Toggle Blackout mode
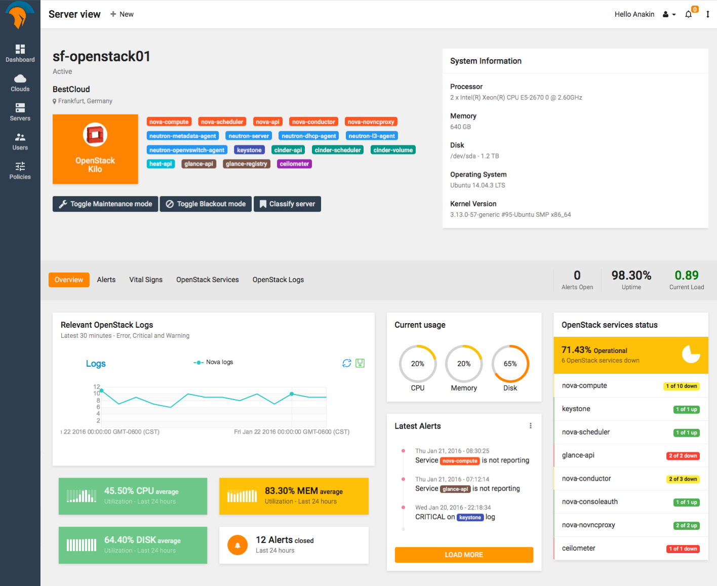The width and height of the screenshot is (717, 586). click(206, 204)
